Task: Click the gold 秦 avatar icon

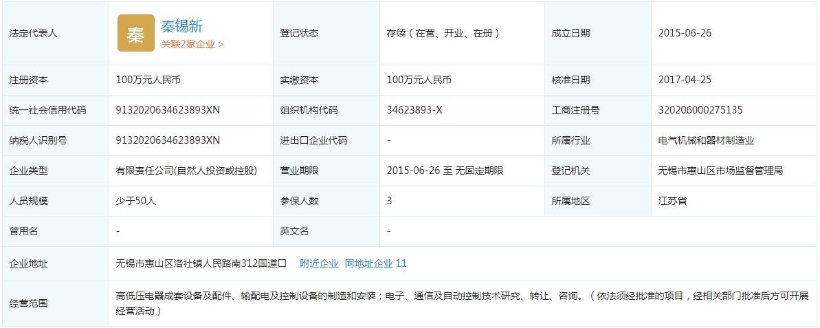Action: (135, 33)
